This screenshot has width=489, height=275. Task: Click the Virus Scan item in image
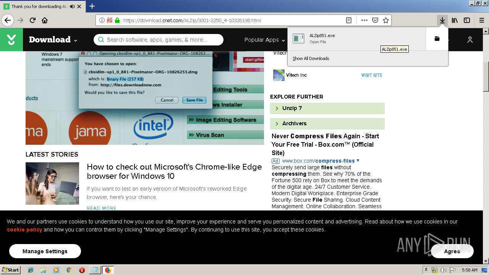(225, 135)
